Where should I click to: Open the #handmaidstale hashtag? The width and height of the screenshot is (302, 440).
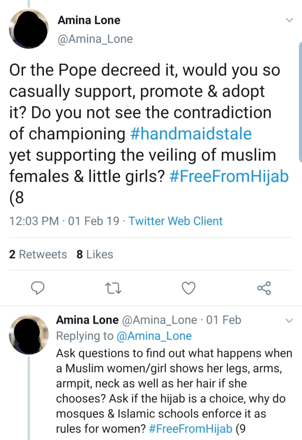(191, 134)
